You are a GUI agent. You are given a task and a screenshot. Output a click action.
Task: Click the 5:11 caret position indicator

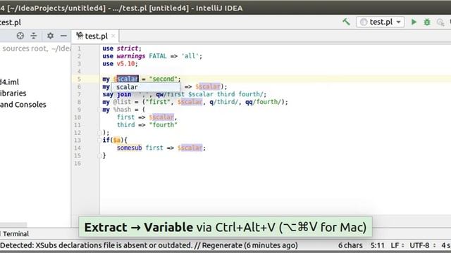[x=378, y=245]
